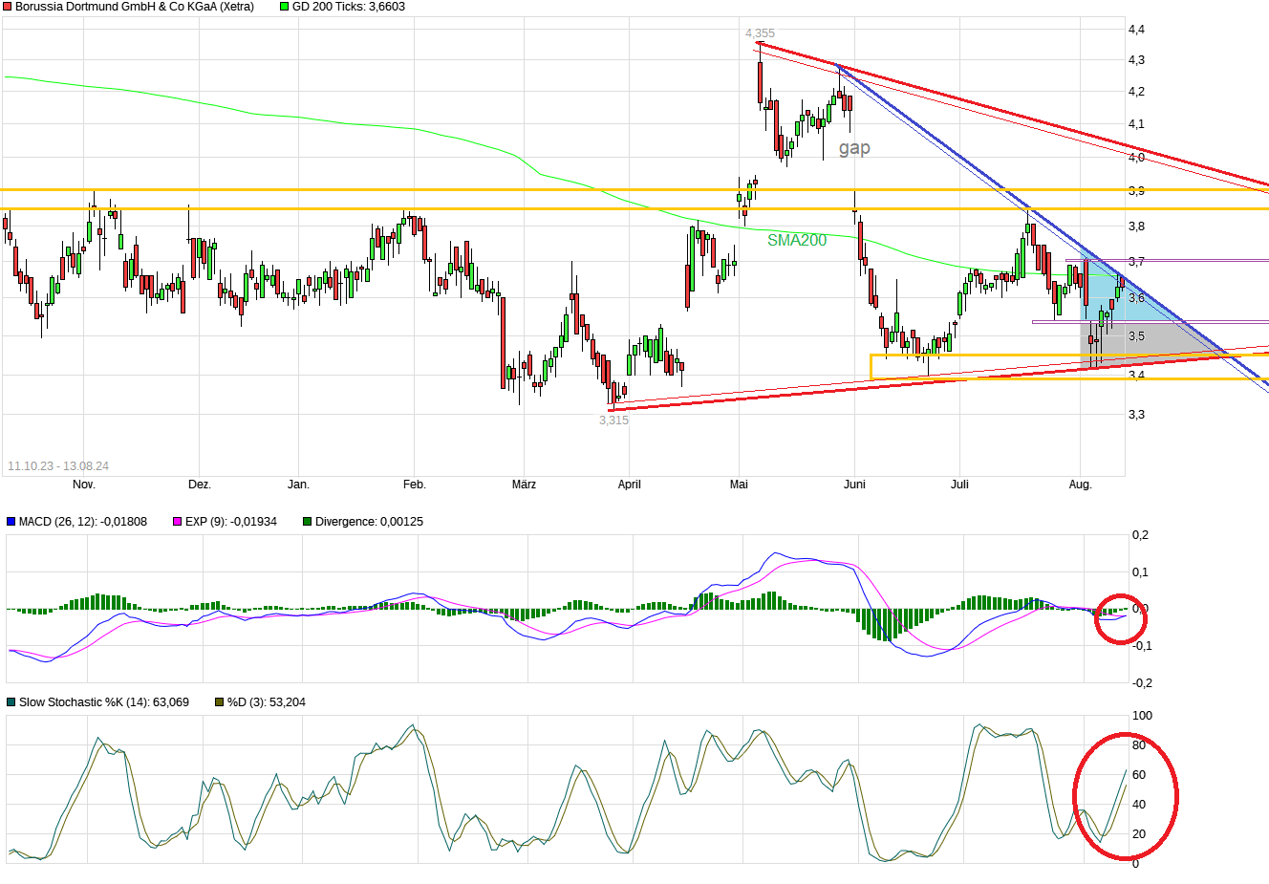Click the 'Jan.' month axis label
This screenshot has width=1269, height=884.
[x=299, y=485]
